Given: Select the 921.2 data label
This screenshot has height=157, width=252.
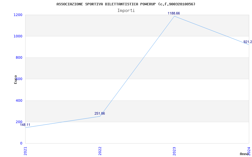Looking at the screenshot, I should [x=248, y=42].
